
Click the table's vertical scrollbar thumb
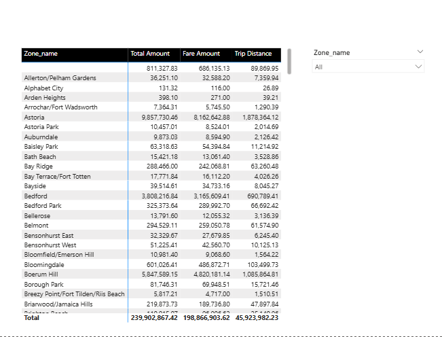289,60
